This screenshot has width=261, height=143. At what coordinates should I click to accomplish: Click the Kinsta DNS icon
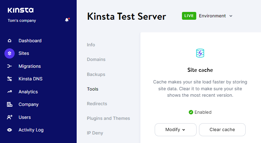pyautogui.click(x=10, y=79)
